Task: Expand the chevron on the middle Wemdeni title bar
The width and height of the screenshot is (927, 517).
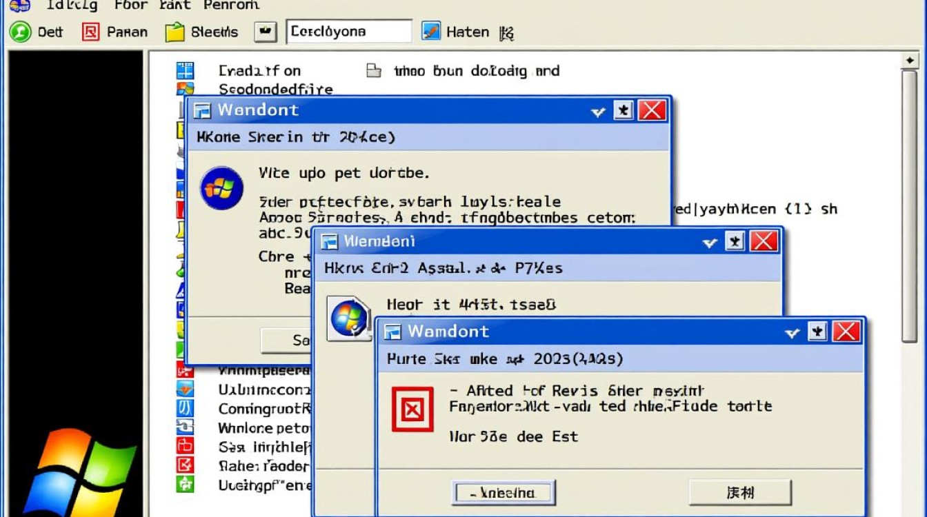Action: [709, 242]
